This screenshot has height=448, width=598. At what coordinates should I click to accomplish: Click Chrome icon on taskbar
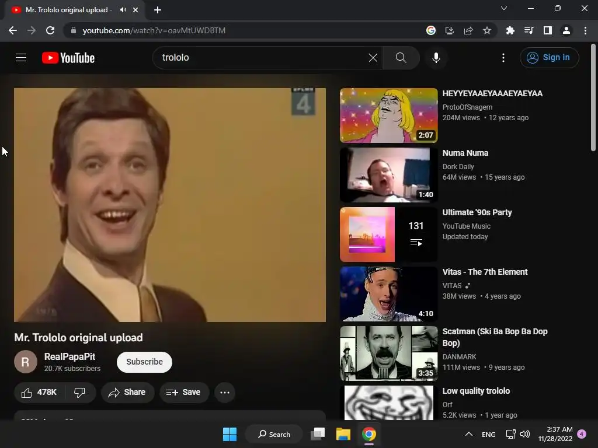(x=369, y=434)
